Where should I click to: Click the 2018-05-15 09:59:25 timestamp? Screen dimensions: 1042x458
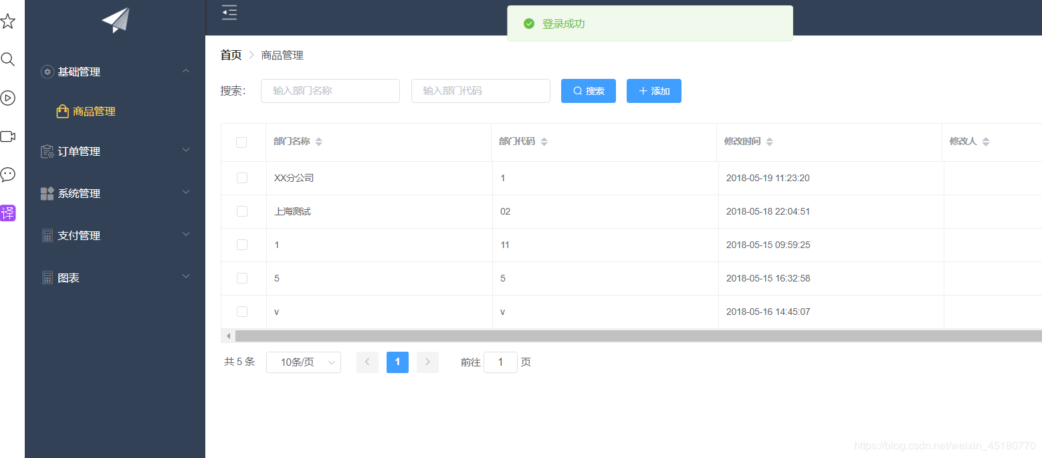click(768, 245)
